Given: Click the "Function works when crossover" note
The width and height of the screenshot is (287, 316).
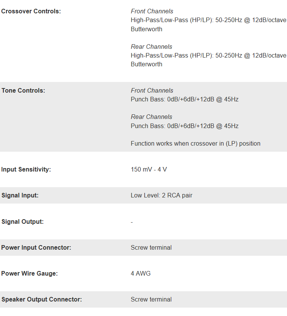Looking at the screenshot, I should pos(196,144).
